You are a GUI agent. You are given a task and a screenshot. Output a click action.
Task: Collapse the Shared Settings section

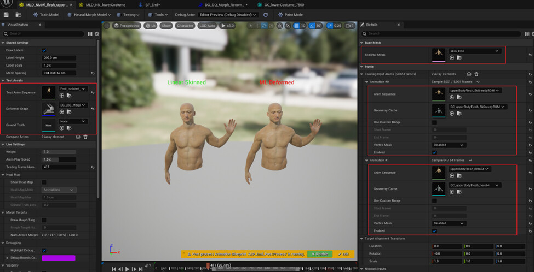coord(3,43)
